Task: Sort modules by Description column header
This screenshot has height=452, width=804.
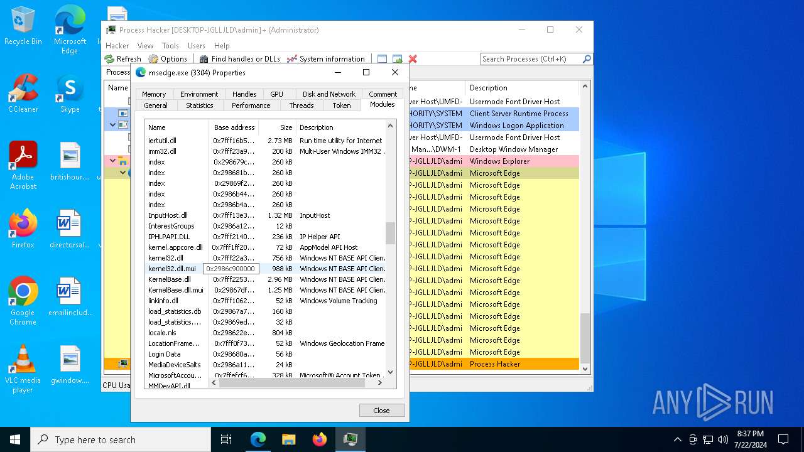Action: [x=340, y=127]
